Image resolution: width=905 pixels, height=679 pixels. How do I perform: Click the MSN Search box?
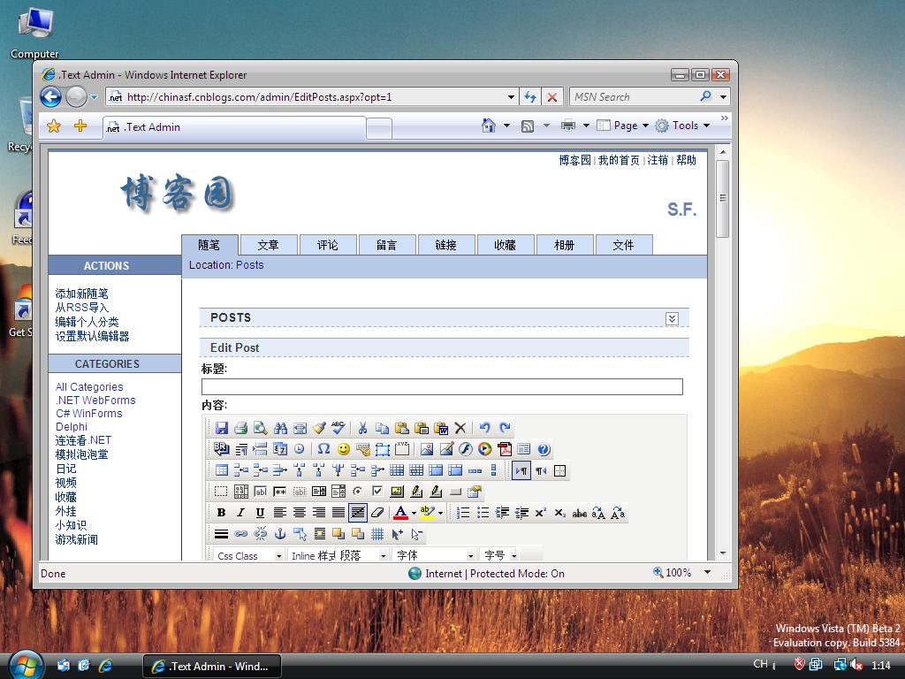(635, 97)
